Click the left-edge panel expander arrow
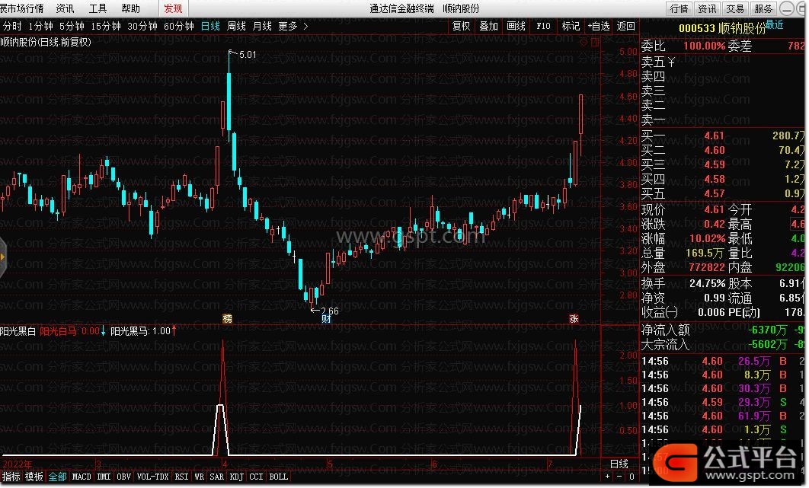809x488 pixels. [x=2, y=257]
